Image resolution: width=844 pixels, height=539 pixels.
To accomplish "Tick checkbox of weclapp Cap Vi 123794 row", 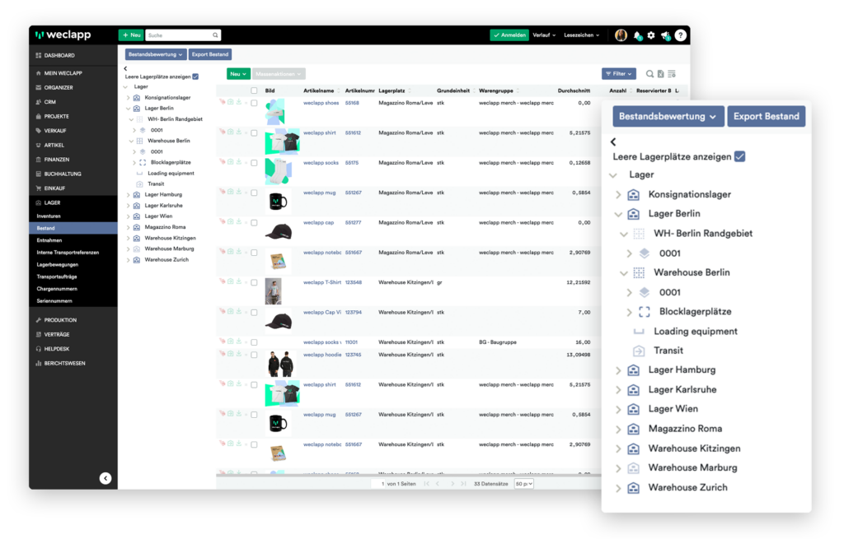I will [254, 312].
